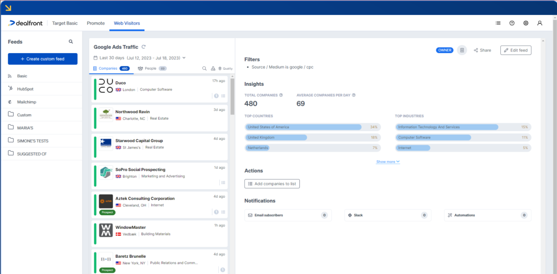Click the Share button

point(482,50)
